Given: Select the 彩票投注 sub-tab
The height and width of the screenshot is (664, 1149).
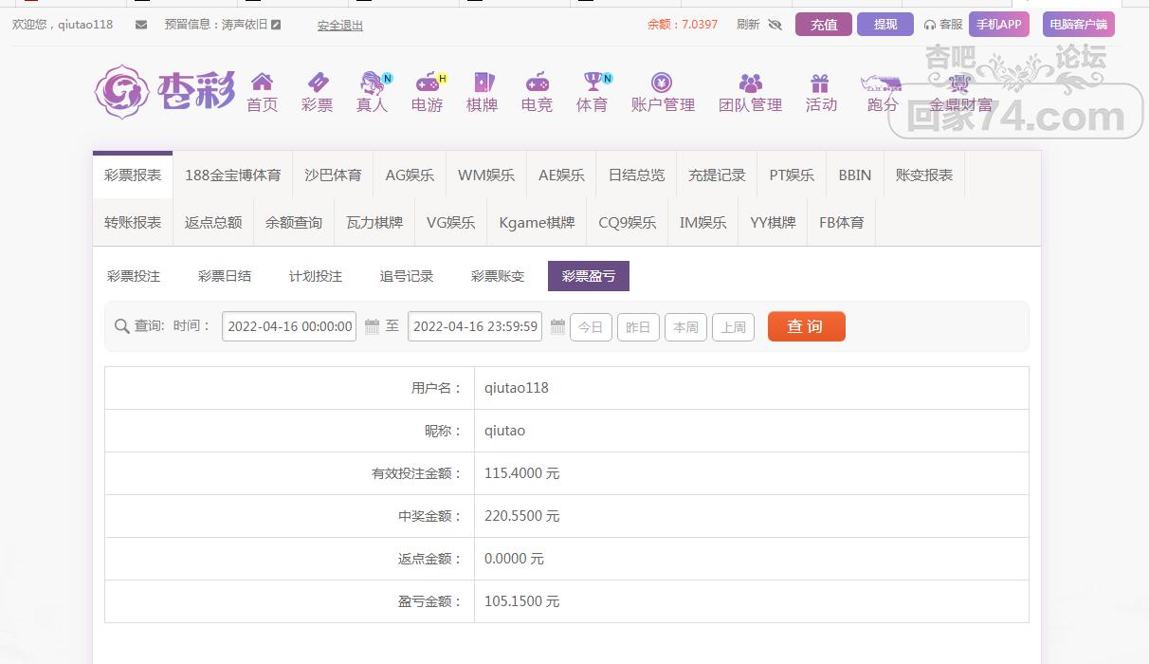Looking at the screenshot, I should 134,276.
